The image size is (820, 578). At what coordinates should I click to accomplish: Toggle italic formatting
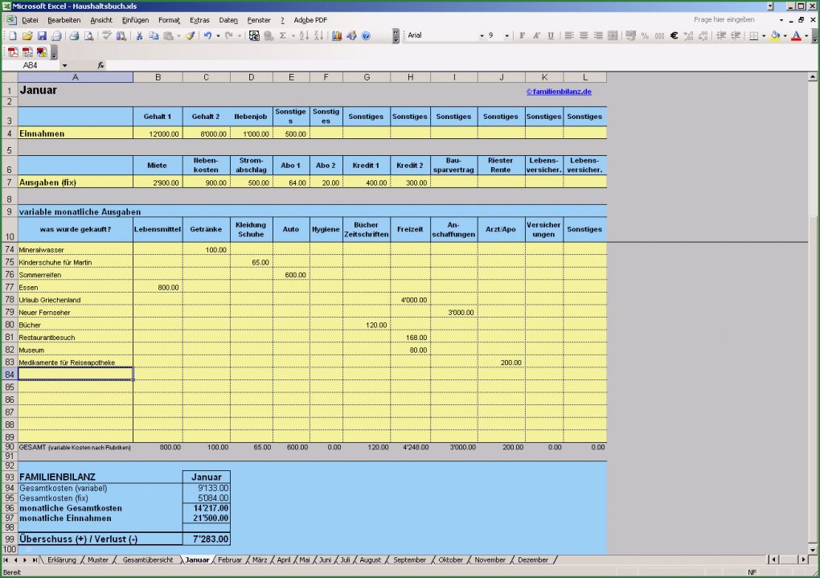535,35
